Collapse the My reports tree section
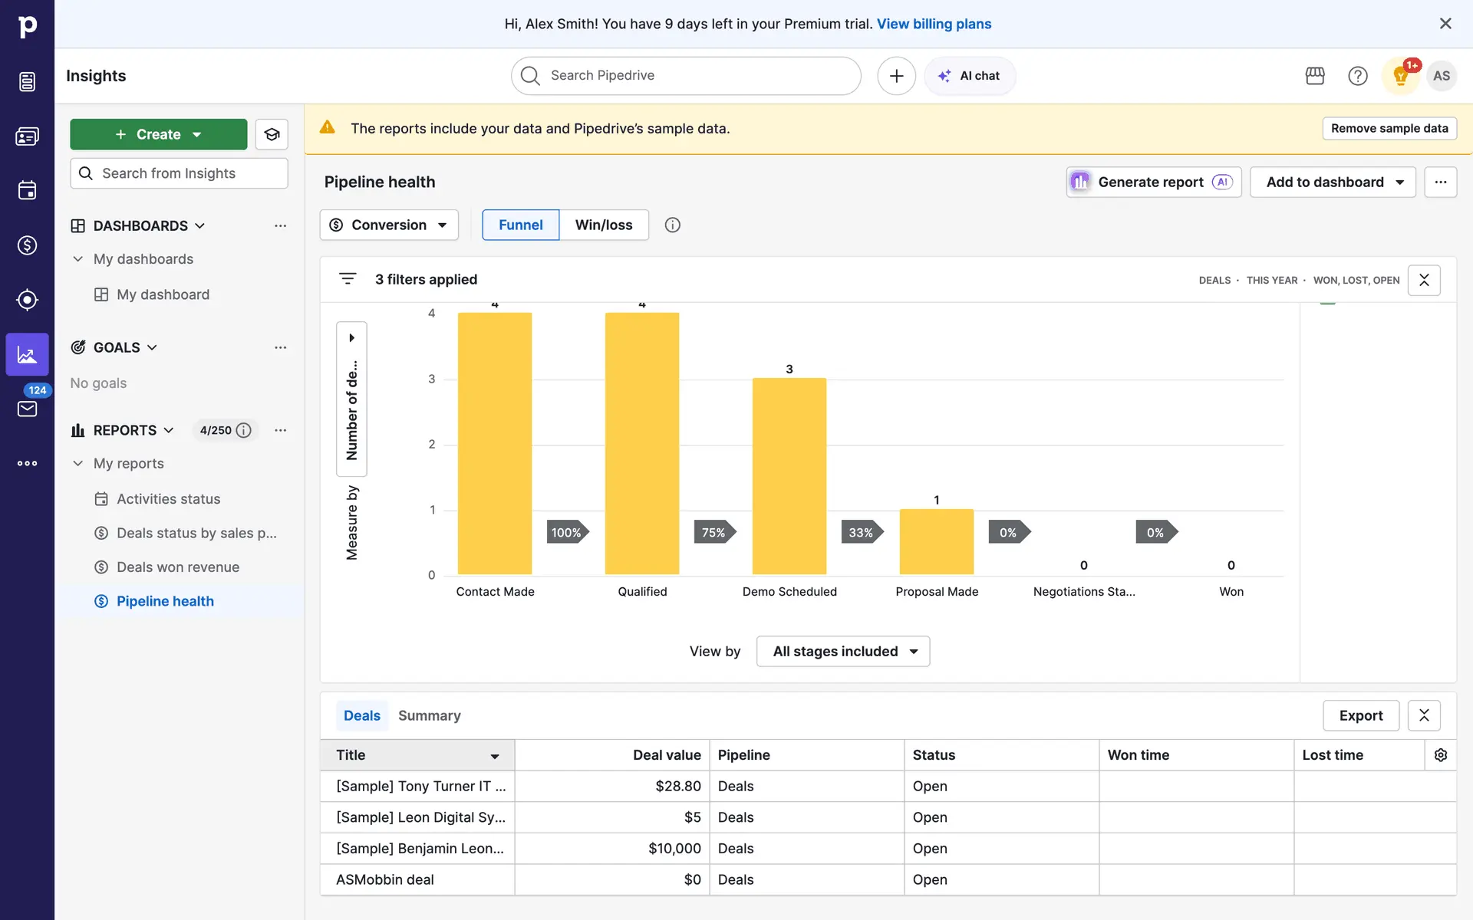Screen dimensions: 1473x920 coord(77,463)
